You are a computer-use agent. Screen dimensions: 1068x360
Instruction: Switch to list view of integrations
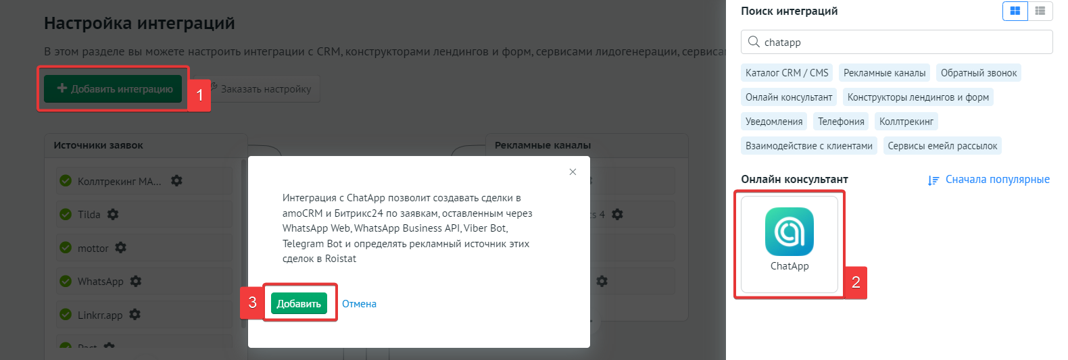(x=1040, y=11)
